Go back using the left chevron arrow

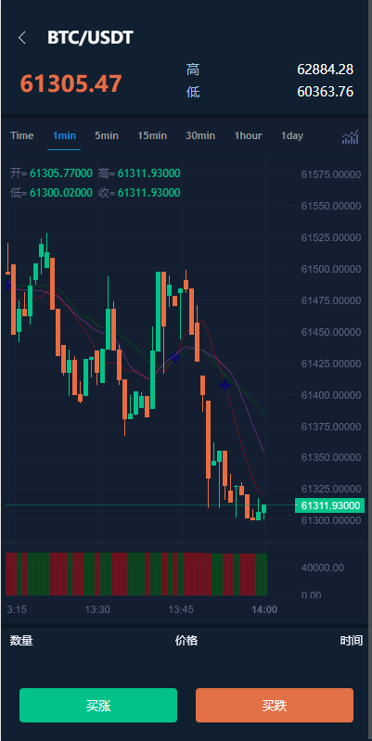pos(21,38)
